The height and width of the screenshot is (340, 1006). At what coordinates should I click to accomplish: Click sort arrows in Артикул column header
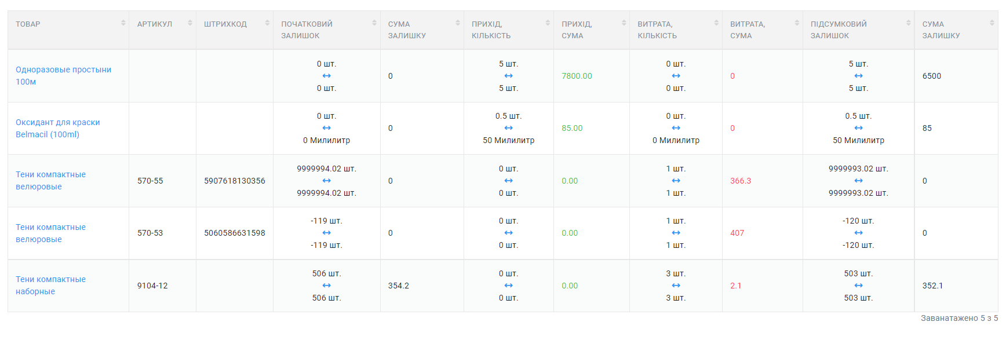point(190,23)
